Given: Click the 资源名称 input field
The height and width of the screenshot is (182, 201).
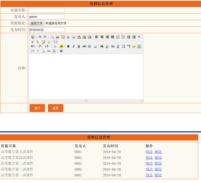Looking at the screenshot, I should click(x=47, y=10).
